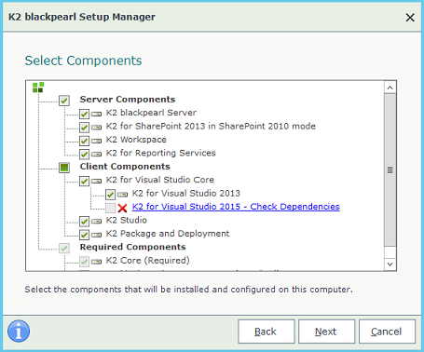Uncheck the K2 Studio checkbox

(84, 222)
